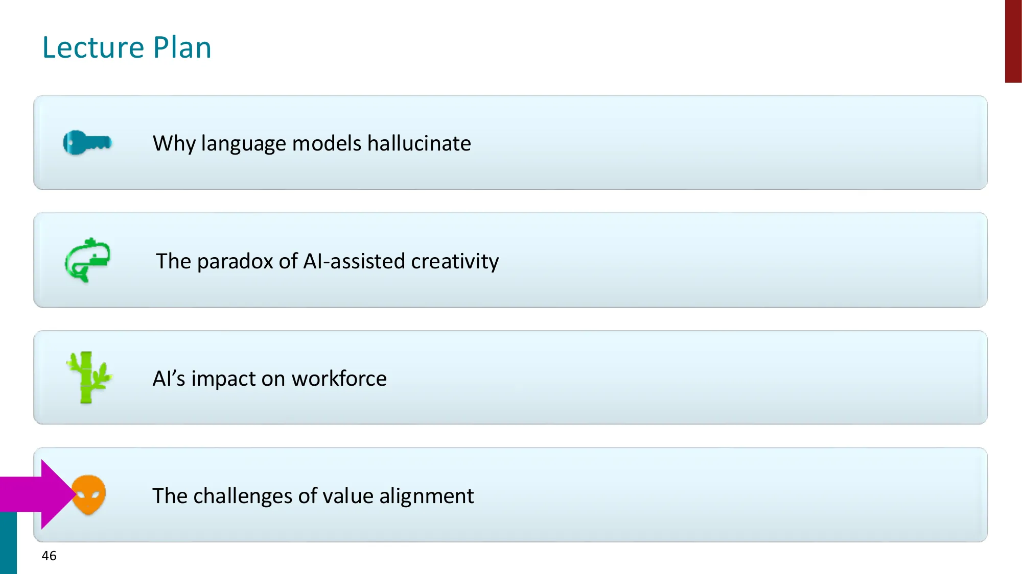Screen dimensions: 1022x574
Task: Click slide number 46
Action: [x=49, y=556]
